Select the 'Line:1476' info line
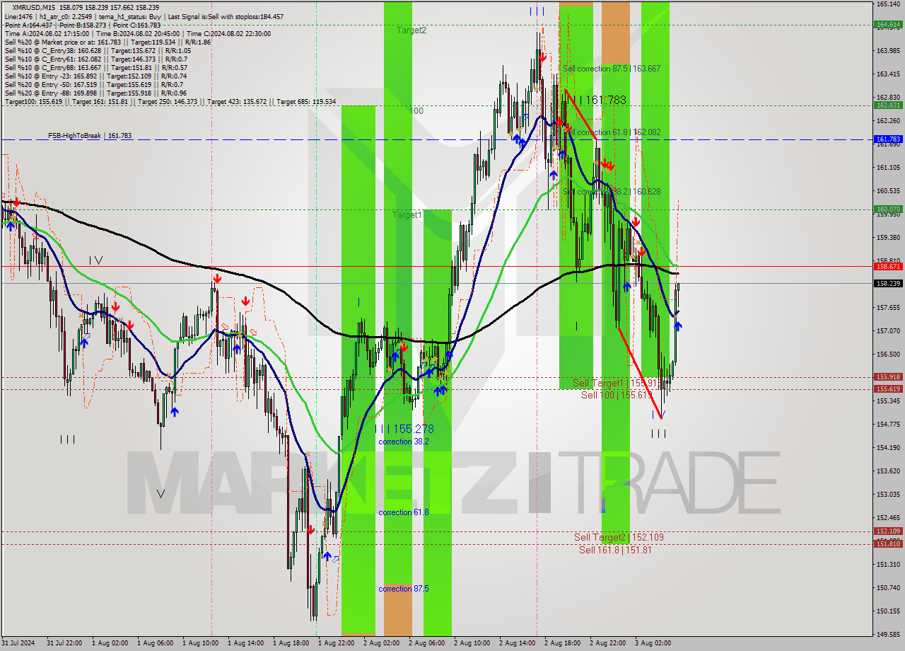This screenshot has width=905, height=651. pyautogui.click(x=144, y=16)
